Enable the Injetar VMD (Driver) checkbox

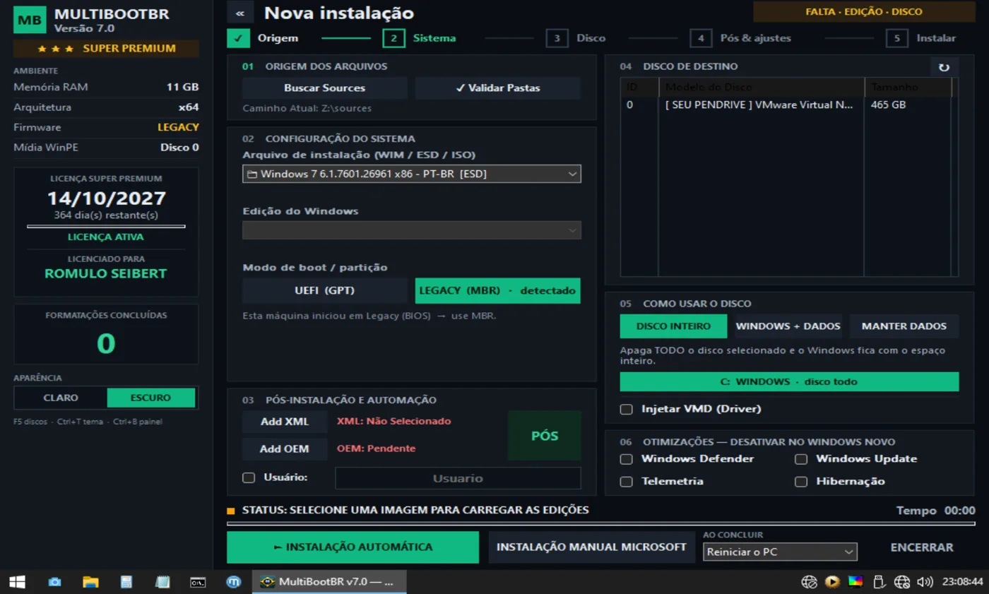coord(626,409)
